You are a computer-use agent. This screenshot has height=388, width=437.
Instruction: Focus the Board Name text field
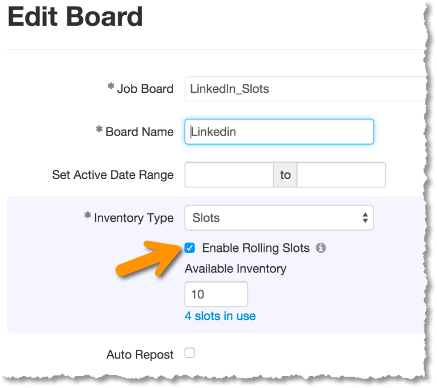pyautogui.click(x=279, y=131)
